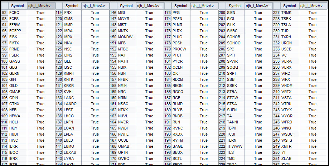This screenshot has height=166, width=329.
Task: Select the OVBC symbol cell
Action: [126, 158]
